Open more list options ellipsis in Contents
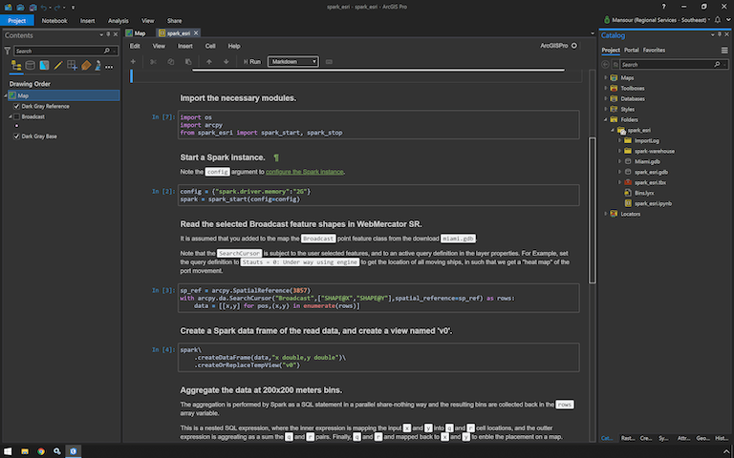 click(109, 67)
